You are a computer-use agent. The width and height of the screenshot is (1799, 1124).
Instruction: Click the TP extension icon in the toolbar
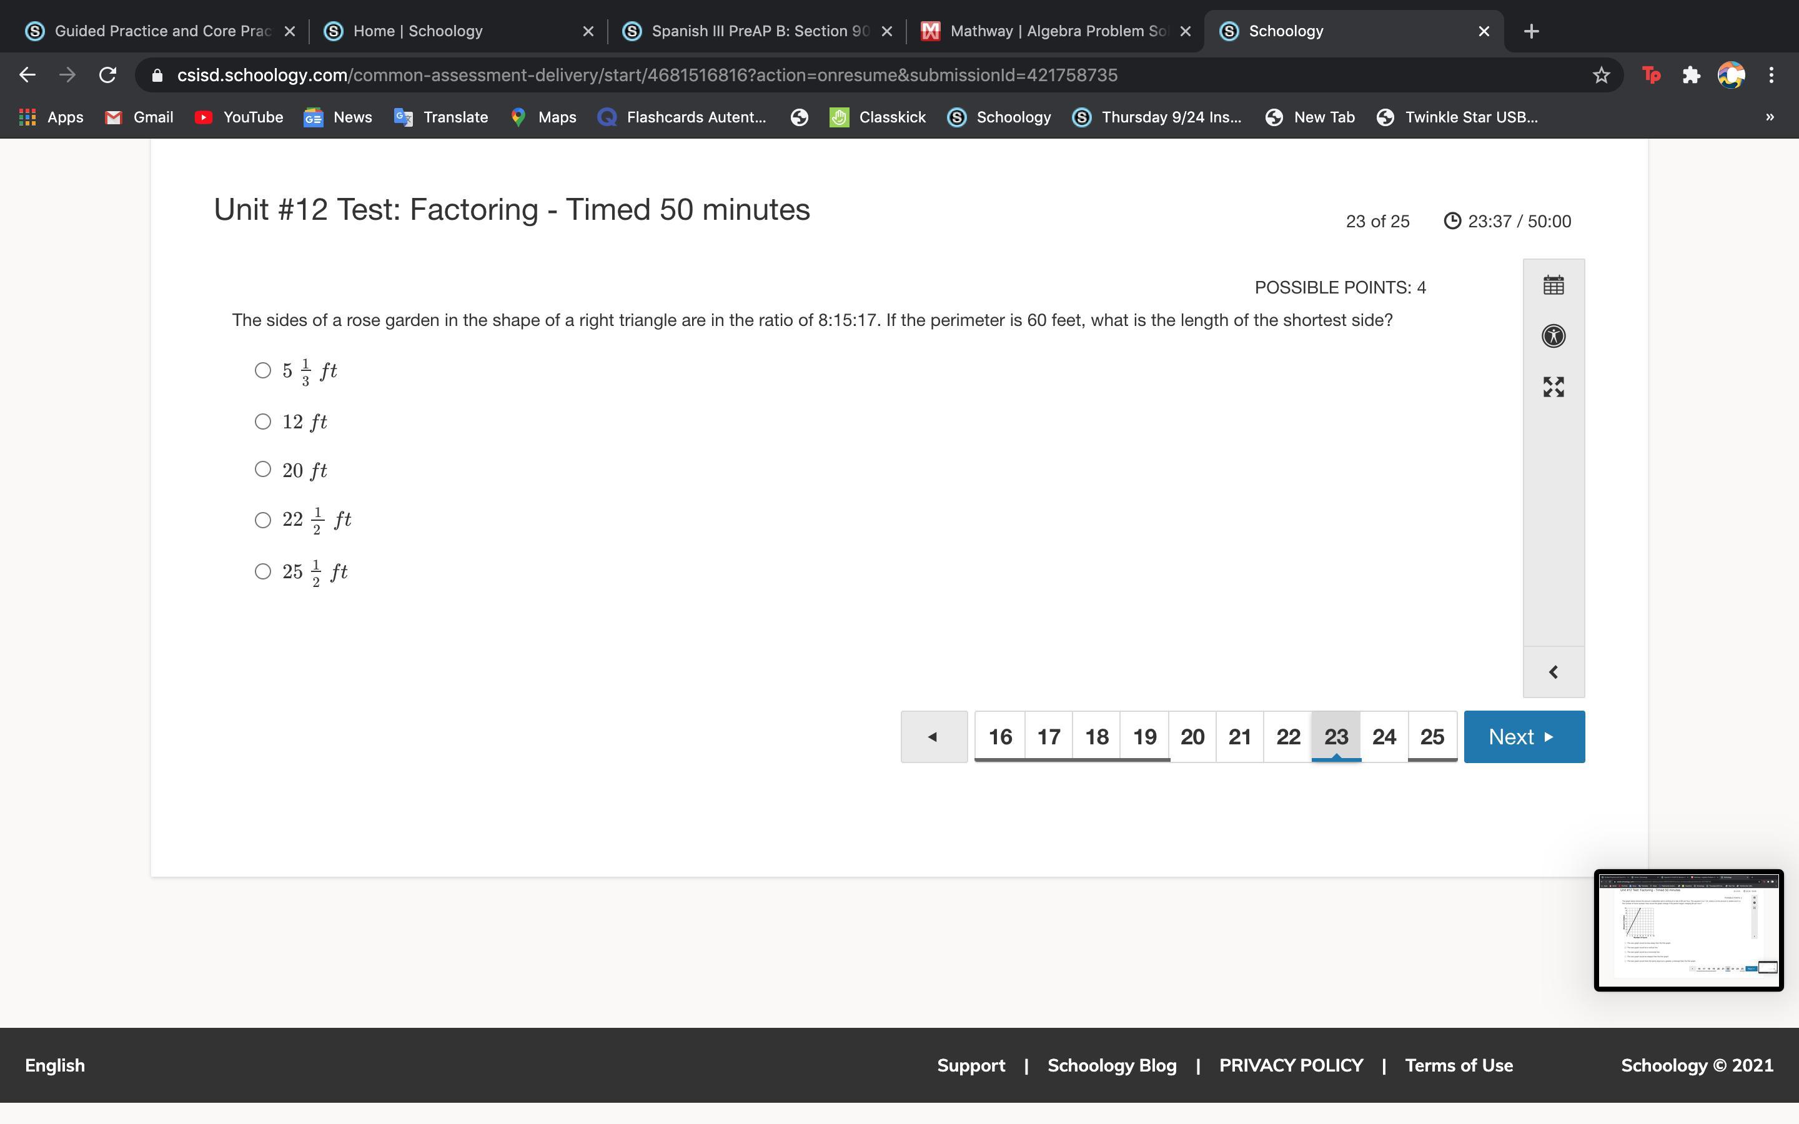(x=1651, y=75)
